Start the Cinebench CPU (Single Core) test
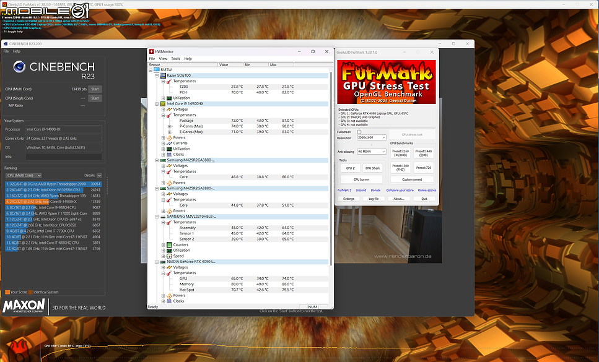 pos(95,98)
